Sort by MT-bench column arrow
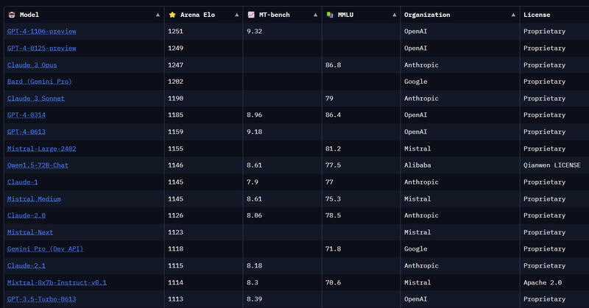Image resolution: width=589 pixels, height=308 pixels. click(315, 15)
